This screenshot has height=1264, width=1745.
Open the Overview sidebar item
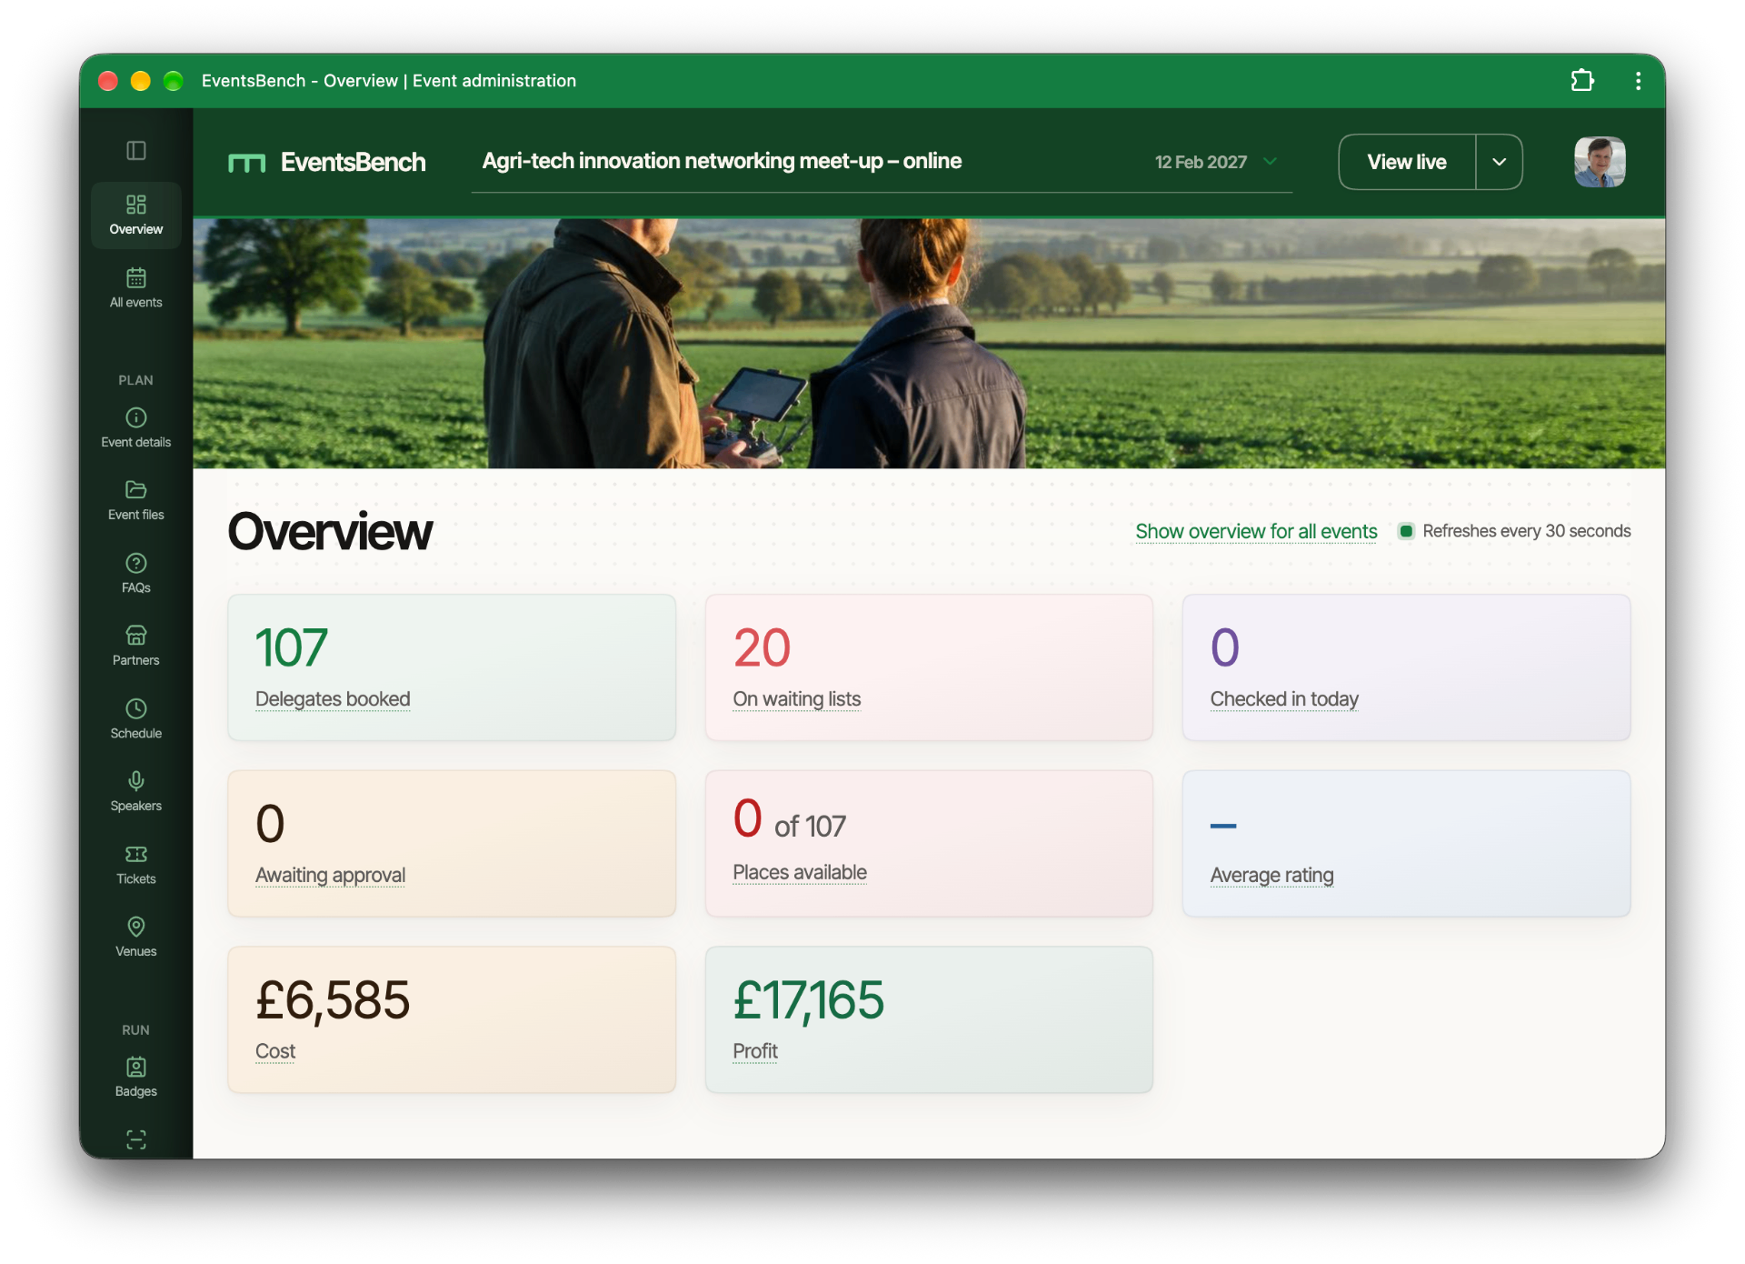tap(136, 216)
